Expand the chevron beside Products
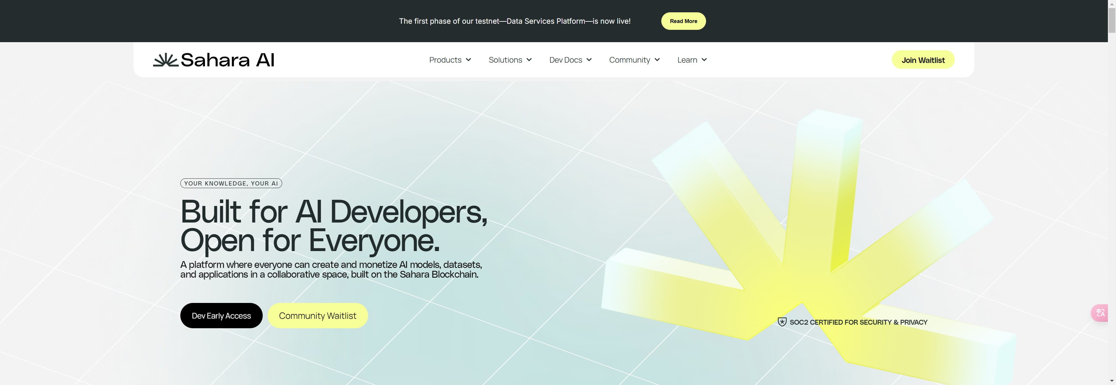The width and height of the screenshot is (1116, 385). [468, 60]
